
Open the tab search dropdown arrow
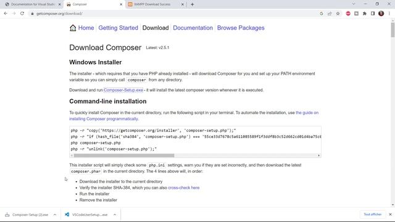point(354,4)
